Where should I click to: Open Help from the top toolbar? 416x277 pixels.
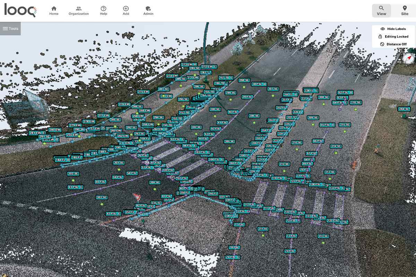click(103, 10)
